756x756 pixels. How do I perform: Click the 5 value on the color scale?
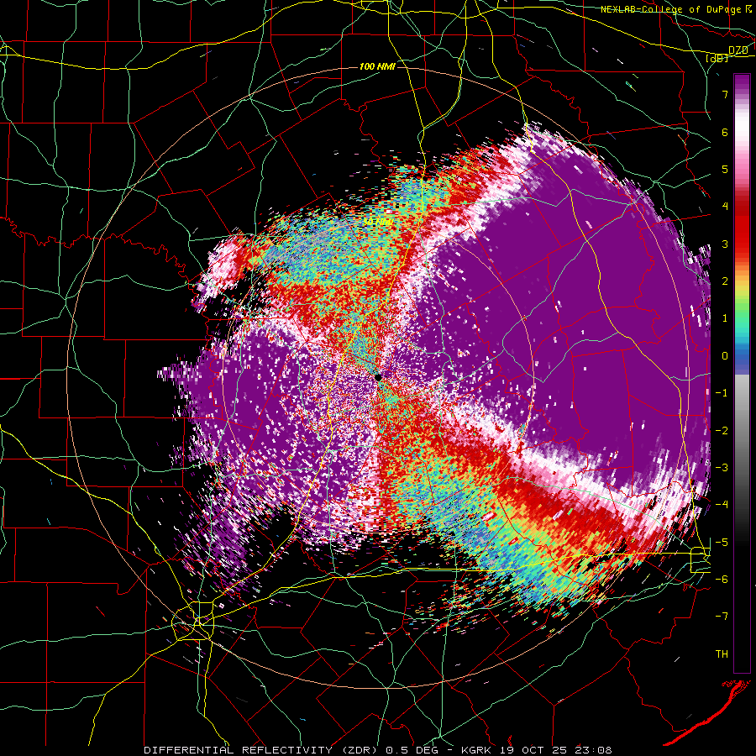pos(725,169)
